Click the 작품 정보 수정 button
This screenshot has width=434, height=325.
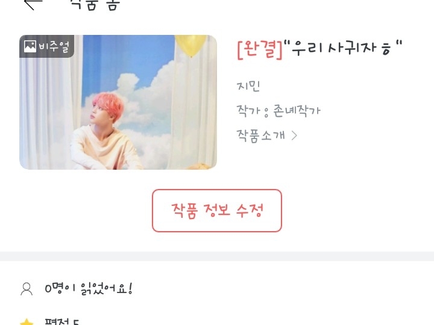pyautogui.click(x=217, y=211)
